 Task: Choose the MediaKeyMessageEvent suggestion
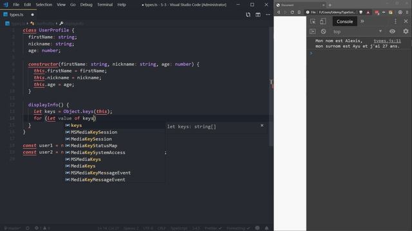tap(115, 180)
